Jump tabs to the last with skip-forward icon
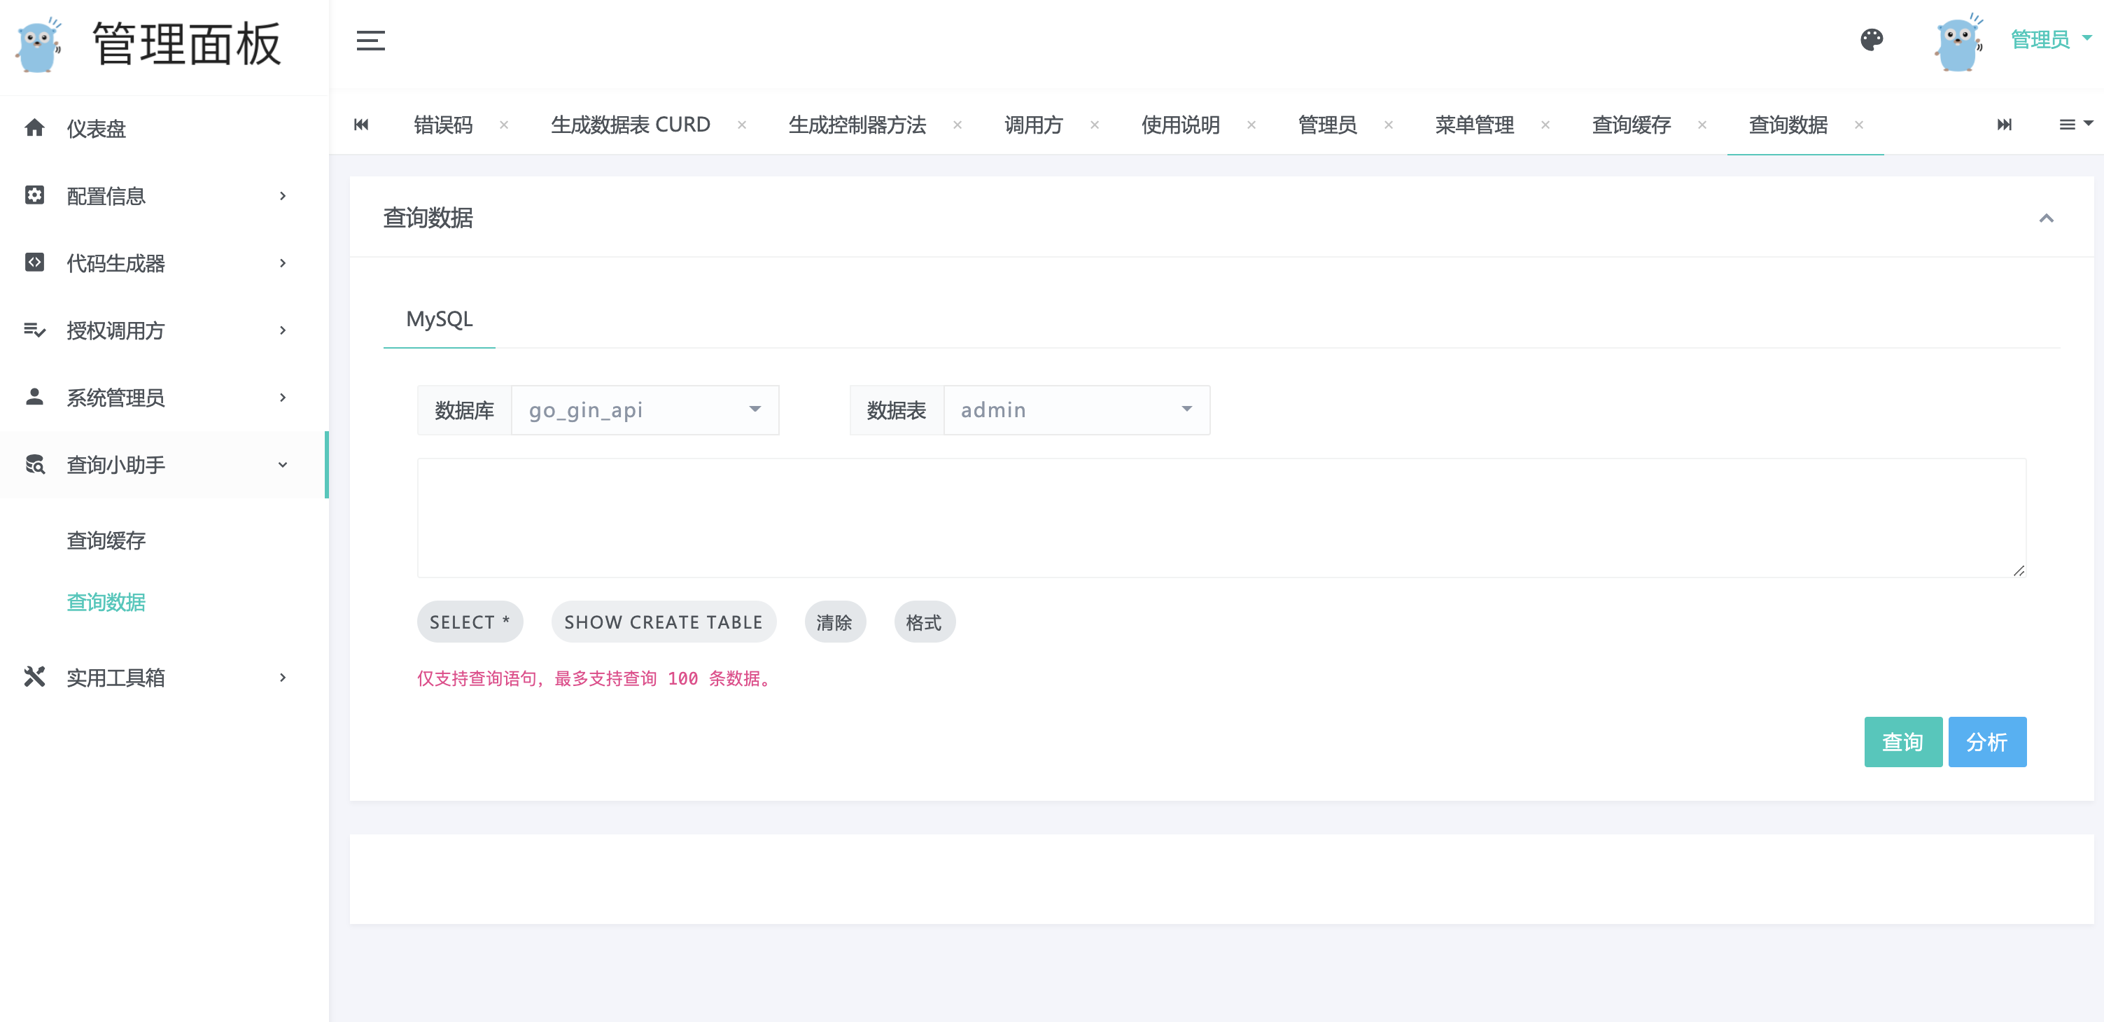 pyautogui.click(x=2005, y=124)
